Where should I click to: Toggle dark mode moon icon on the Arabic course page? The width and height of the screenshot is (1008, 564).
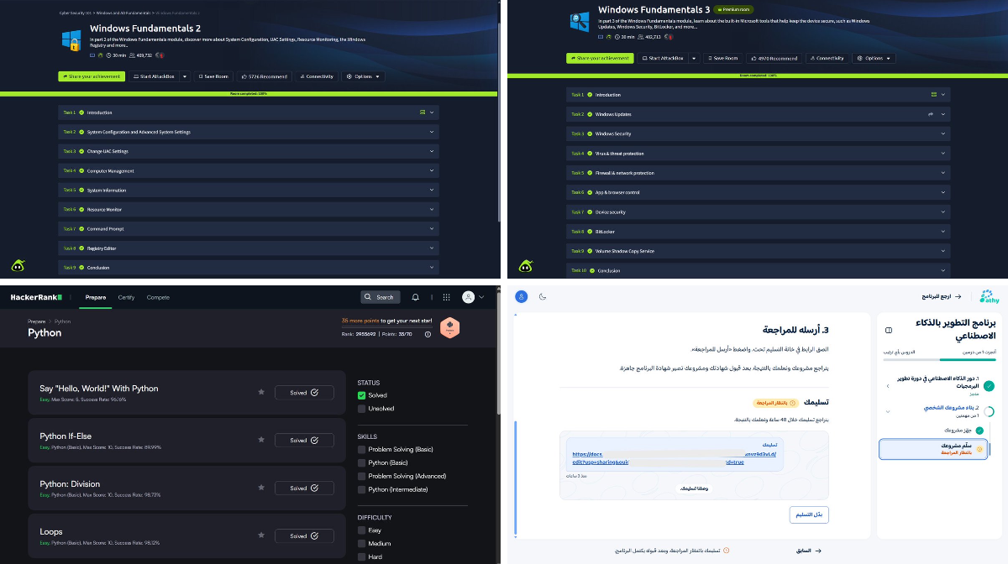click(543, 296)
